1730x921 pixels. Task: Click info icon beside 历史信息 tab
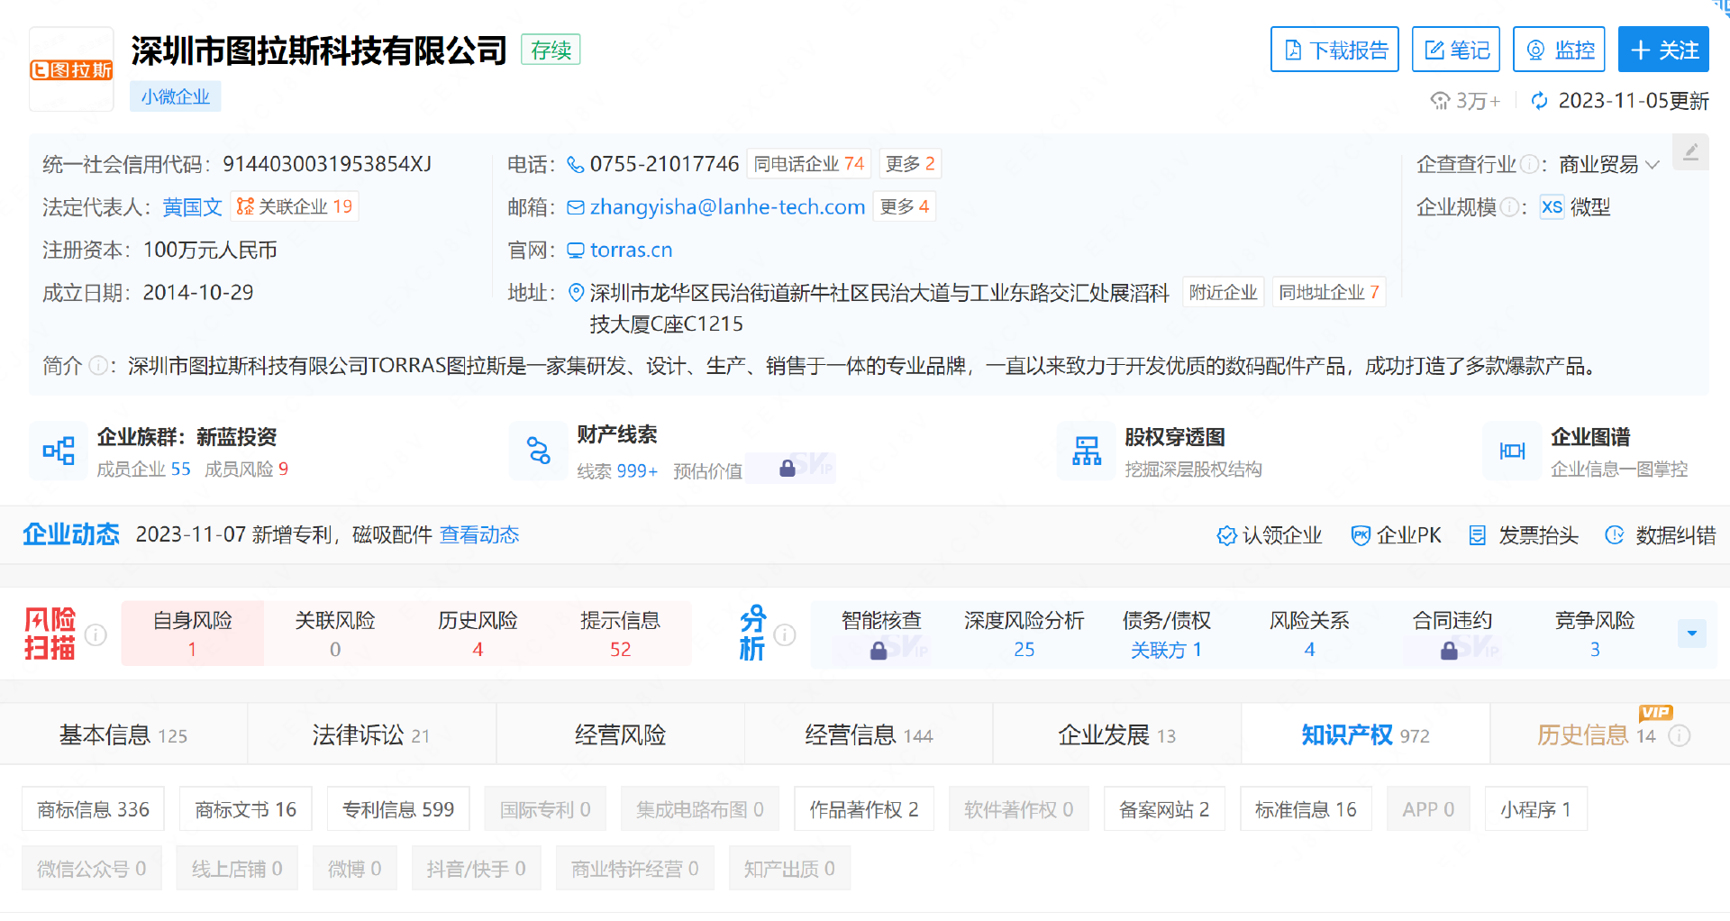pyautogui.click(x=1679, y=735)
